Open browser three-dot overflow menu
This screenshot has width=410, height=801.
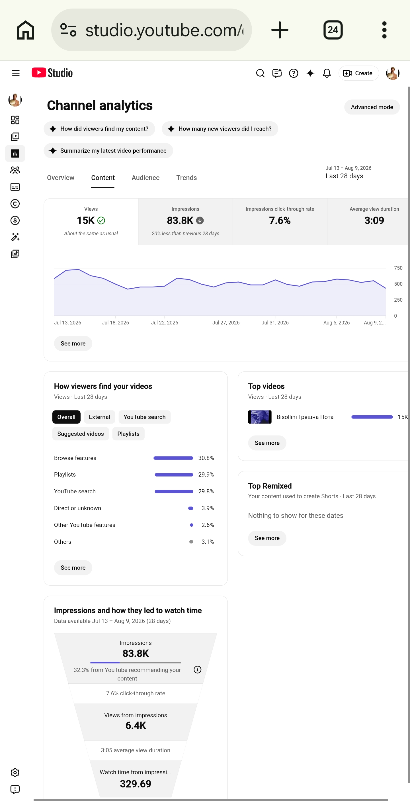click(x=384, y=30)
